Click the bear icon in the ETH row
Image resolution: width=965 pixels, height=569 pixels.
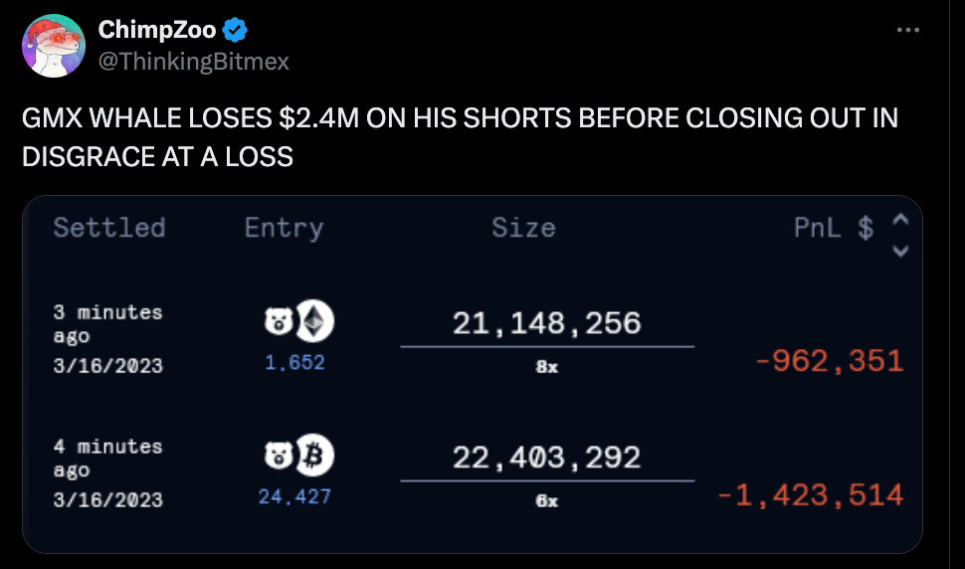pyautogui.click(x=279, y=321)
